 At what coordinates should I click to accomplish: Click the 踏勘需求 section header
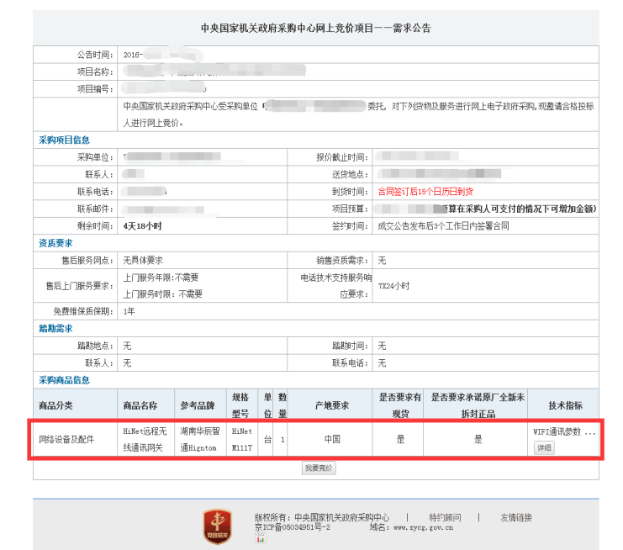click(x=55, y=328)
